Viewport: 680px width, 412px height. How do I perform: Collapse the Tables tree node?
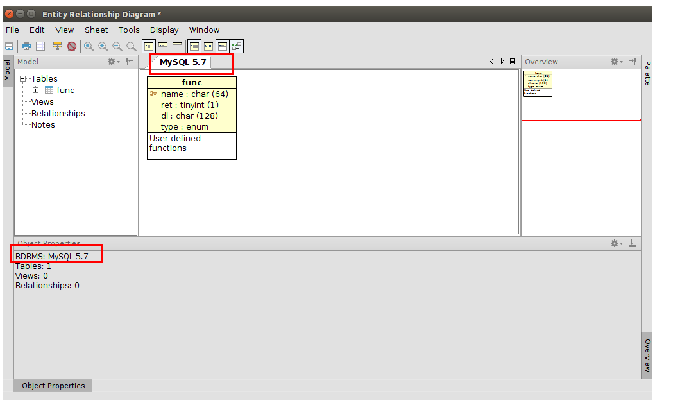click(22, 79)
